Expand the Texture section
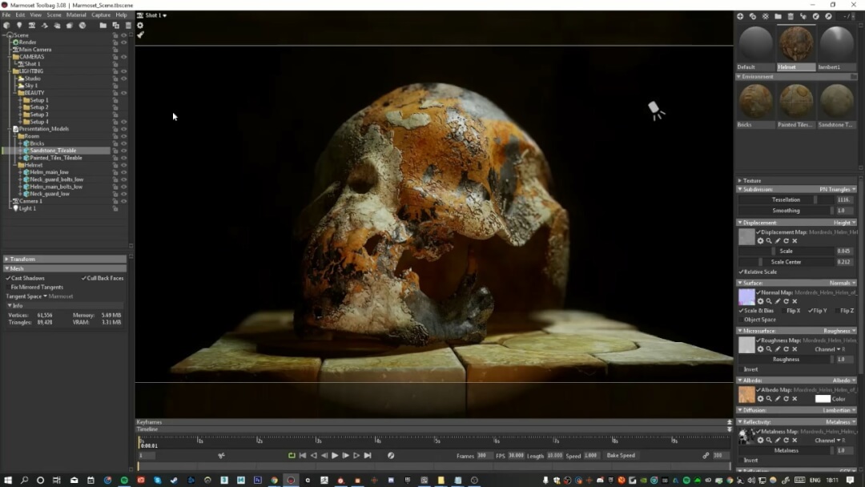Image resolution: width=865 pixels, height=487 pixels. point(740,181)
